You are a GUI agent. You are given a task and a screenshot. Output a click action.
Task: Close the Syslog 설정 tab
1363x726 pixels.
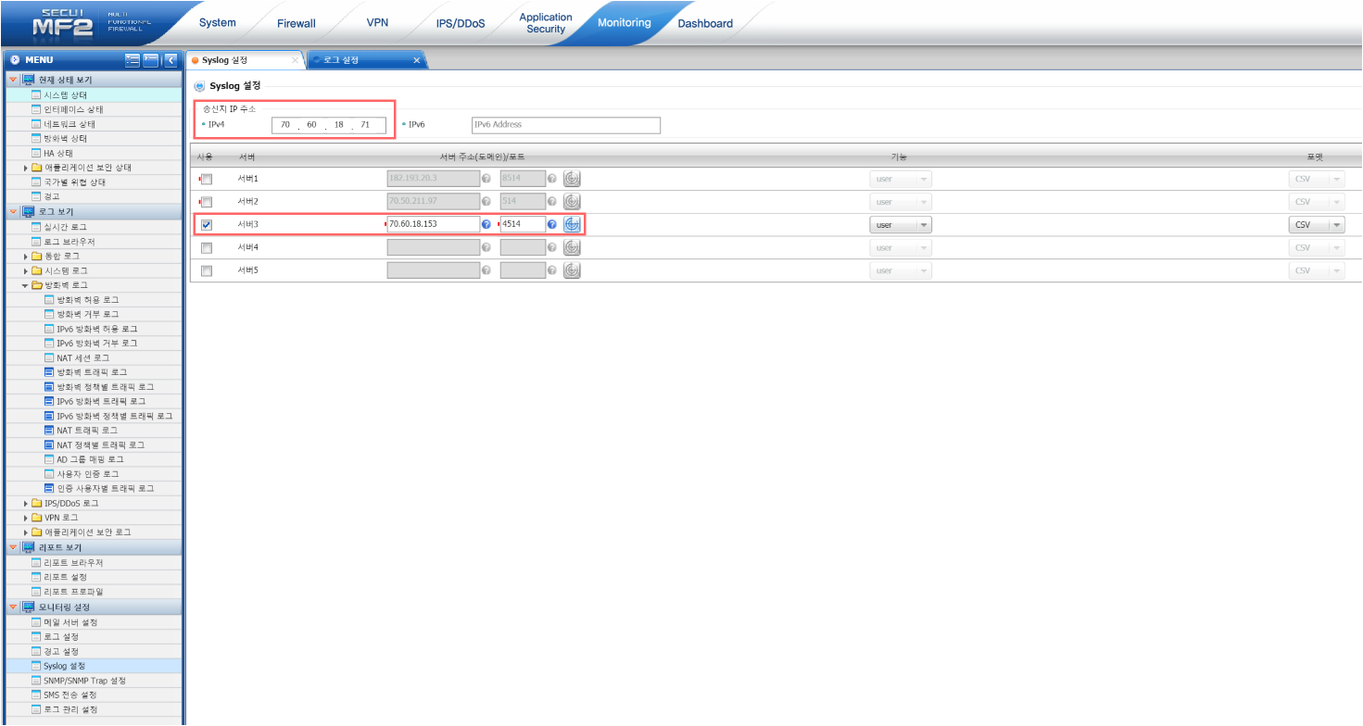coord(295,60)
